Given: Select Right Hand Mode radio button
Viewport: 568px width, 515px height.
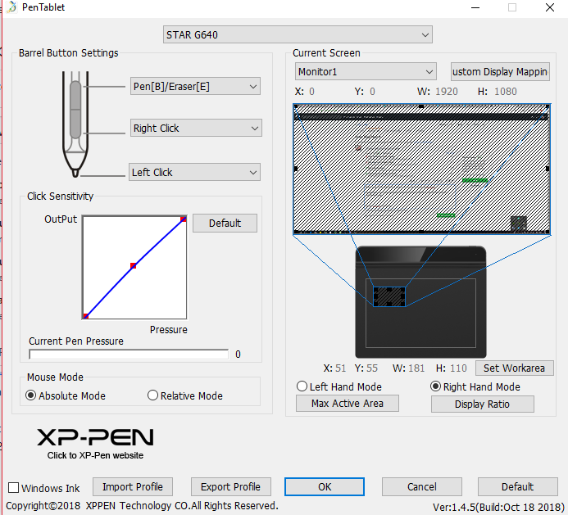Looking at the screenshot, I should click(436, 386).
